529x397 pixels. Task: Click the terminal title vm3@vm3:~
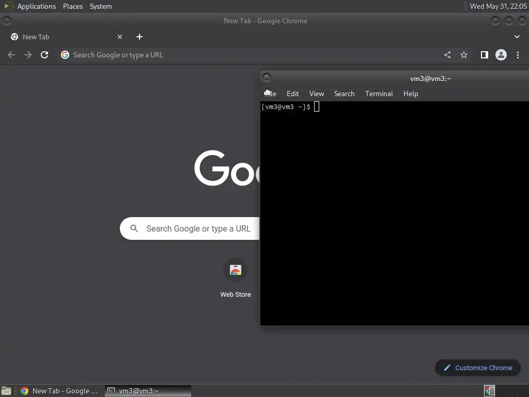tap(430, 79)
